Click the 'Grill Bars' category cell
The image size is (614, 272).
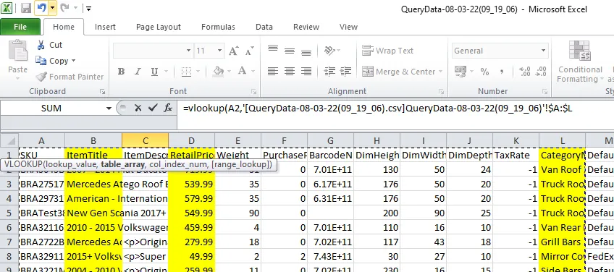(x=563, y=242)
